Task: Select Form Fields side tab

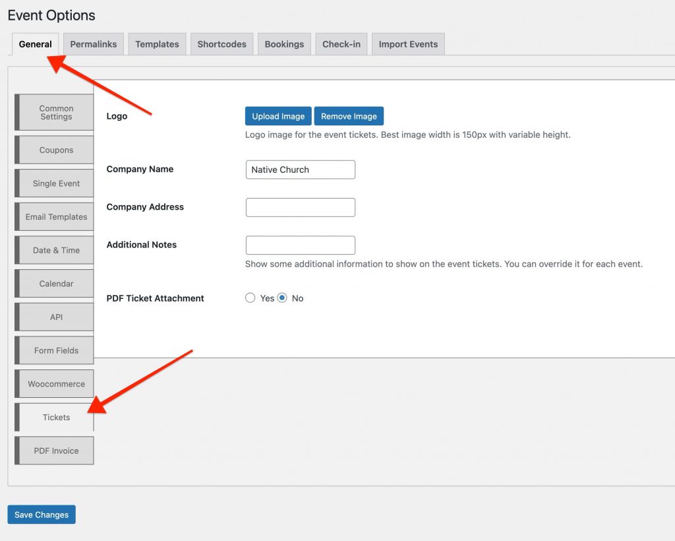Action: [54, 350]
